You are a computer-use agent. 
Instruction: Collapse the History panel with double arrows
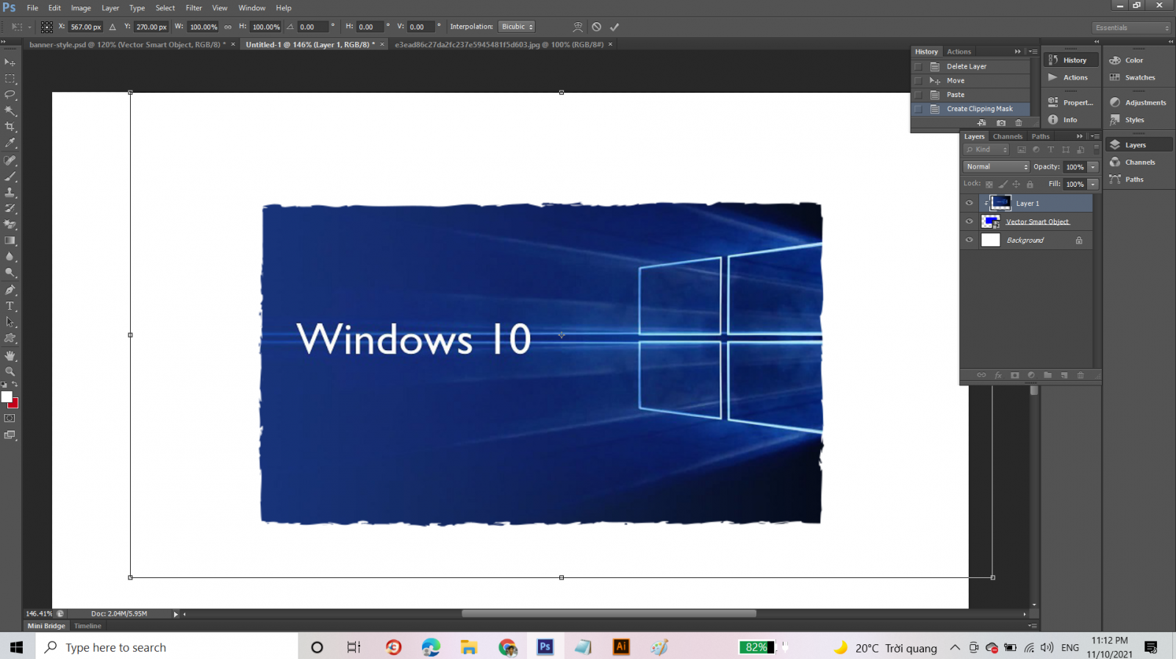click(x=1018, y=51)
